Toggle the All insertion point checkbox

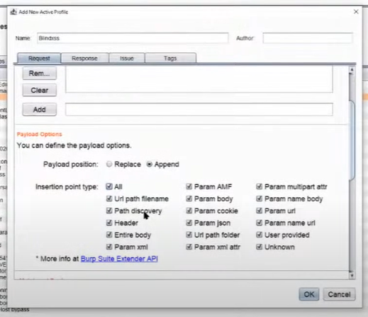tap(109, 187)
